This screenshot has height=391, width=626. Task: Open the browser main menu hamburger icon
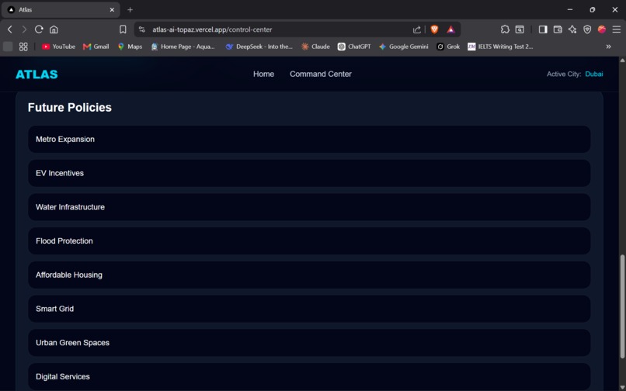click(617, 29)
